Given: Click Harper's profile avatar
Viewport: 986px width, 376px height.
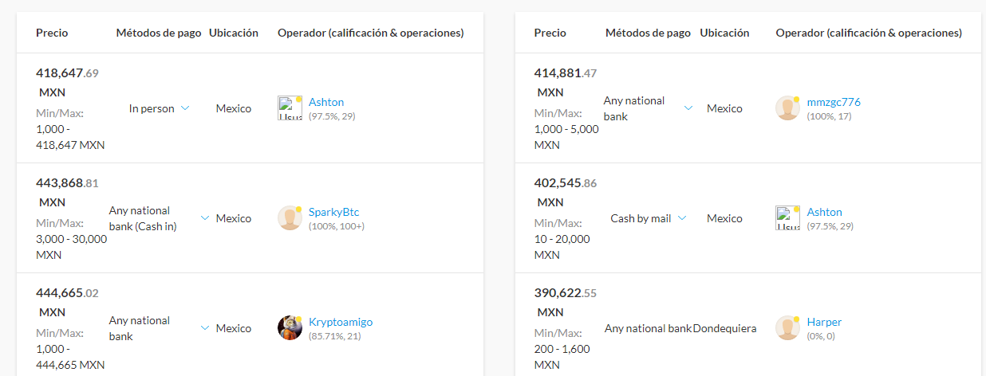Looking at the screenshot, I should [x=787, y=328].
